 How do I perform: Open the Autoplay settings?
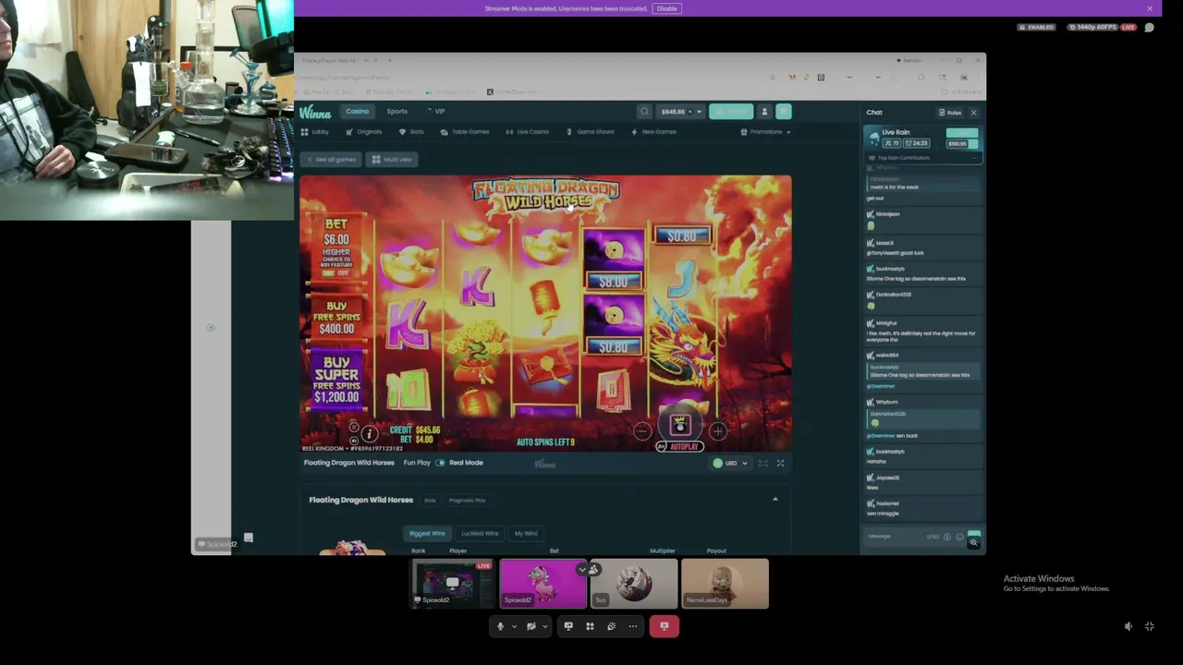pos(678,447)
